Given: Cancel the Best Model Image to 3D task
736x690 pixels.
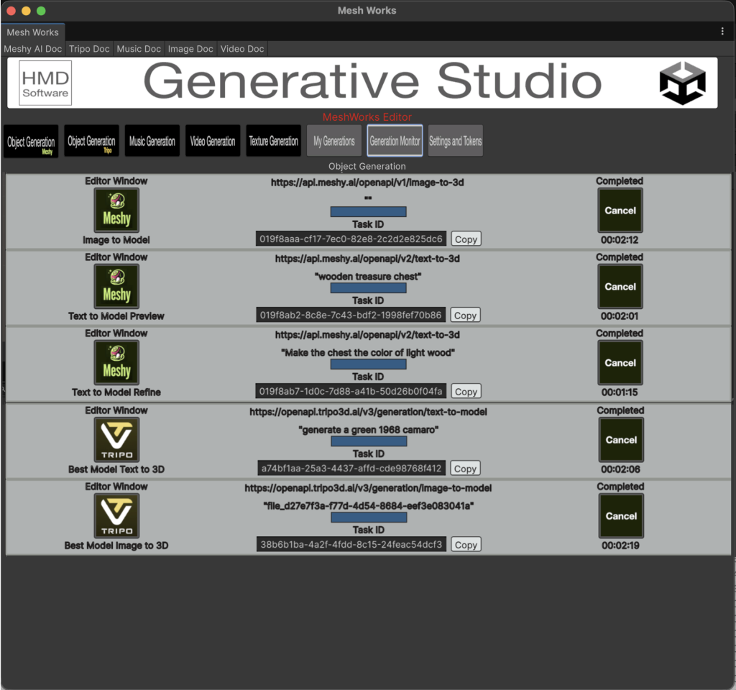Looking at the screenshot, I should (x=621, y=516).
